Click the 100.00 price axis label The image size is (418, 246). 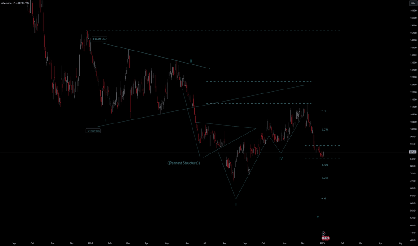(x=413, y=129)
